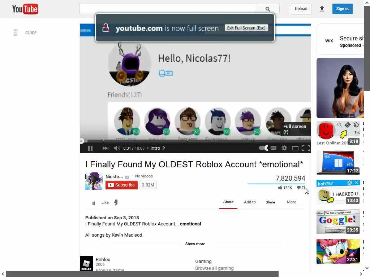Click the dislike thumb next to Like

116,203
